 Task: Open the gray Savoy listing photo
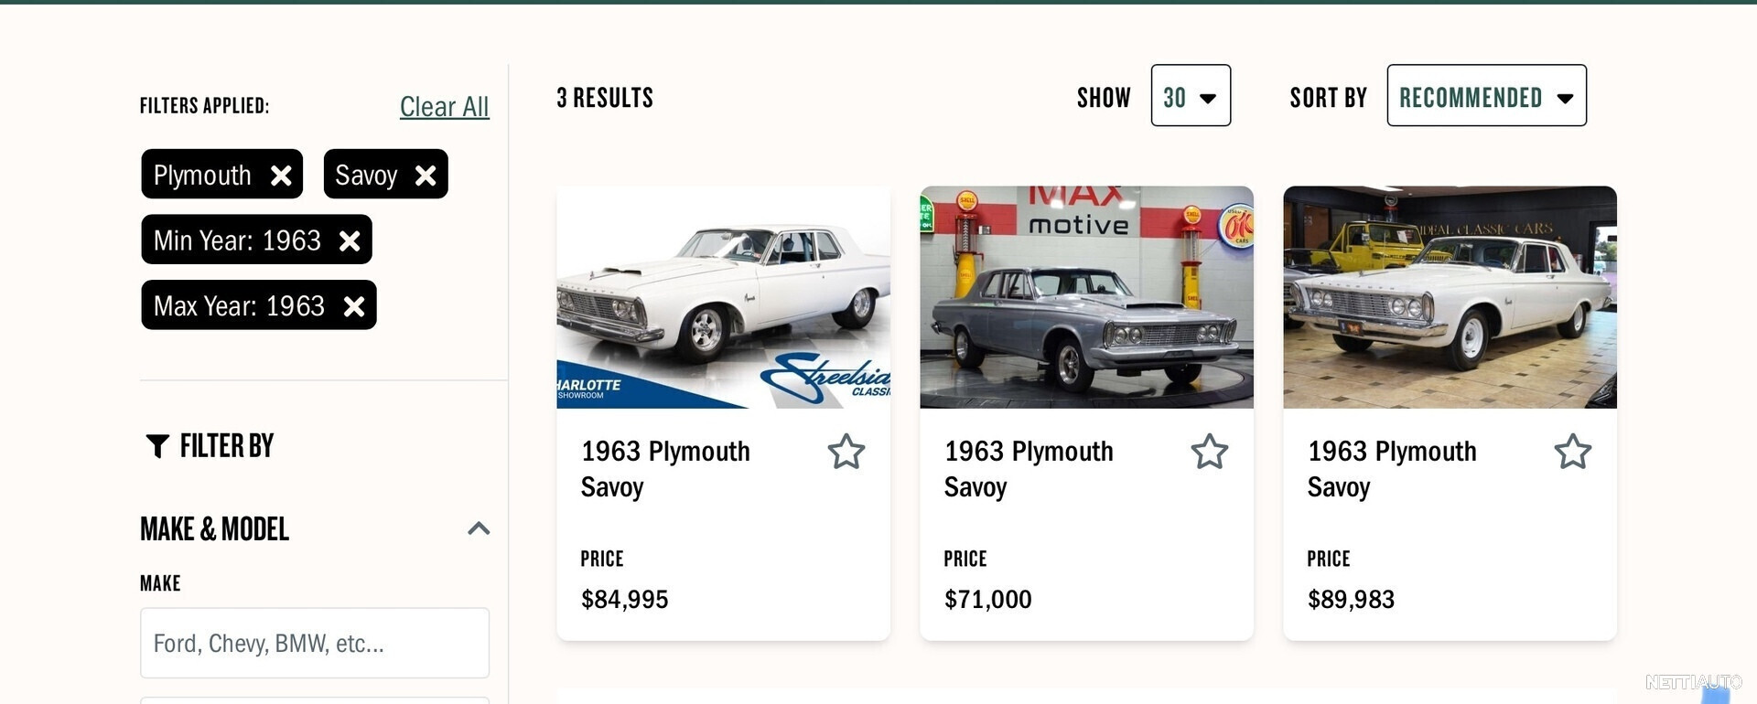(x=1086, y=297)
